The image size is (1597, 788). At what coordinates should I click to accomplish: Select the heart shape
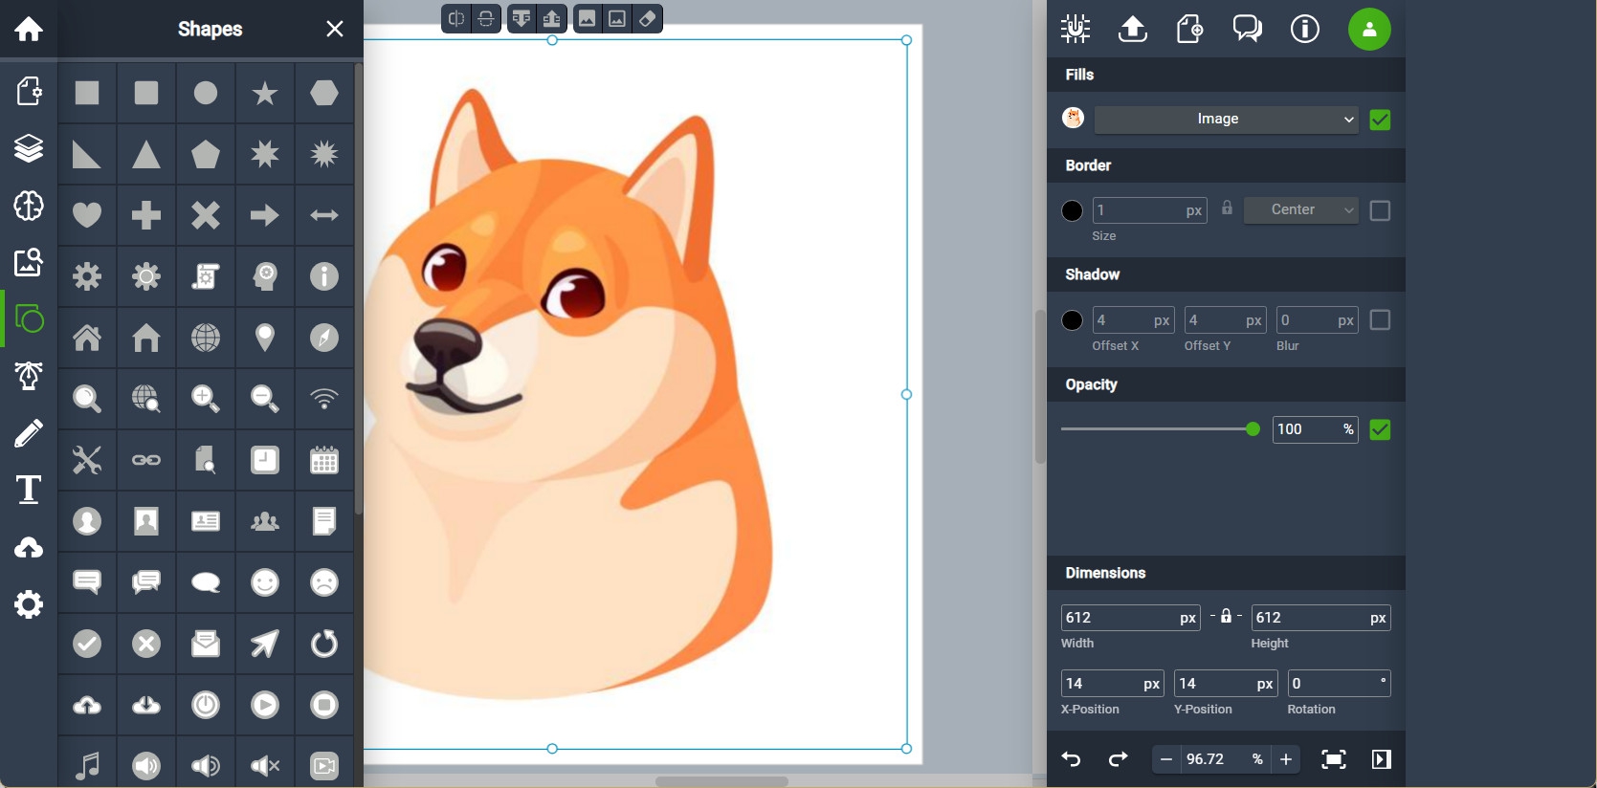click(87, 215)
